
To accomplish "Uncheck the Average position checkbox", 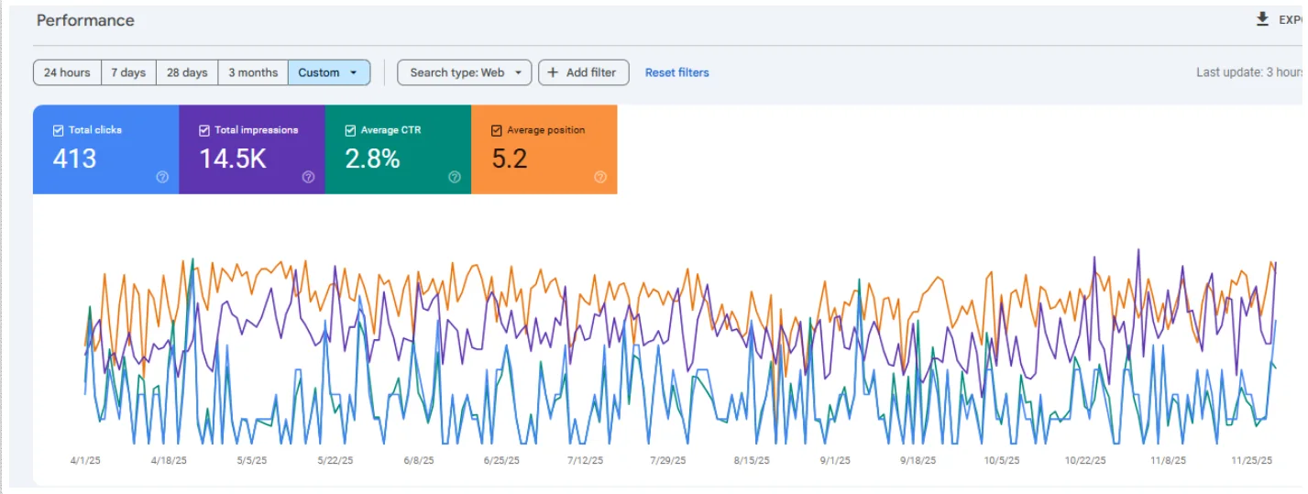I will [497, 130].
